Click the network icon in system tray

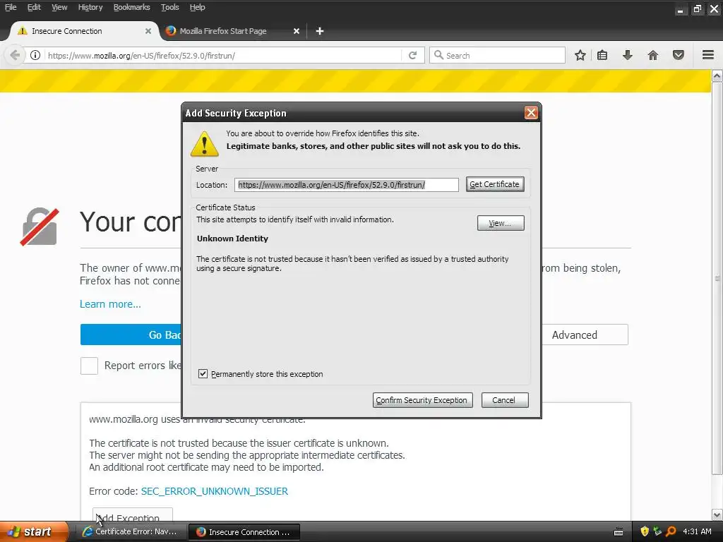tap(657, 531)
